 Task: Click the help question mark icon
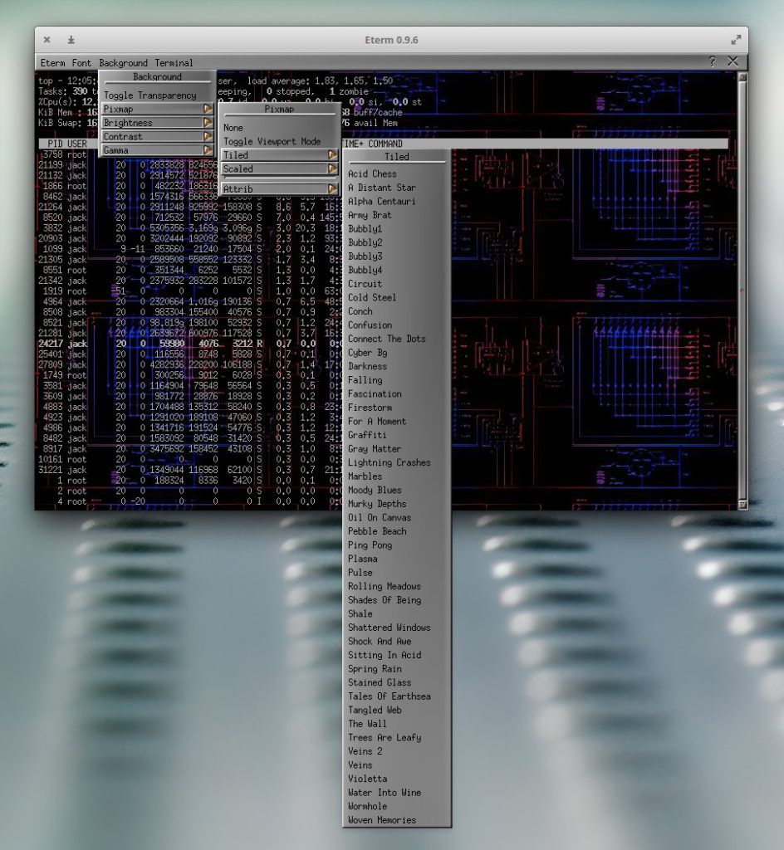click(712, 62)
